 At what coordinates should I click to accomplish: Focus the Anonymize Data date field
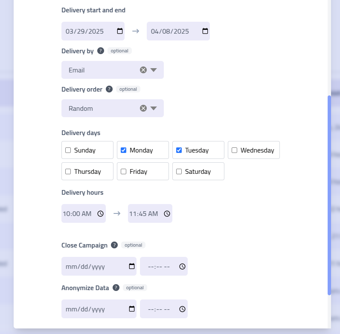click(99, 309)
